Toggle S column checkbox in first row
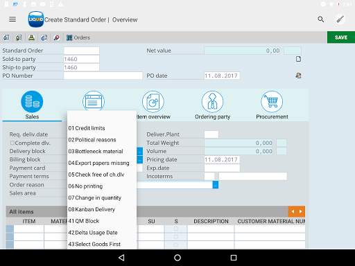 [x=176, y=229]
